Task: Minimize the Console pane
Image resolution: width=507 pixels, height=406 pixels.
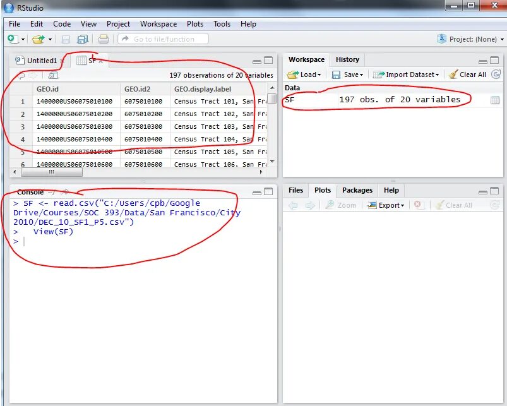Action: tap(257, 193)
